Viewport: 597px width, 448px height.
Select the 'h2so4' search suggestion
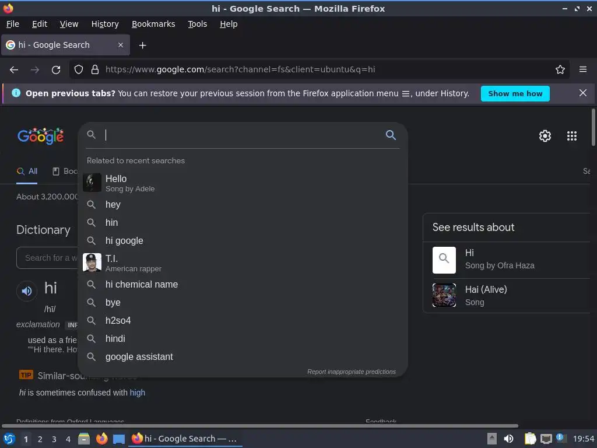(243, 321)
